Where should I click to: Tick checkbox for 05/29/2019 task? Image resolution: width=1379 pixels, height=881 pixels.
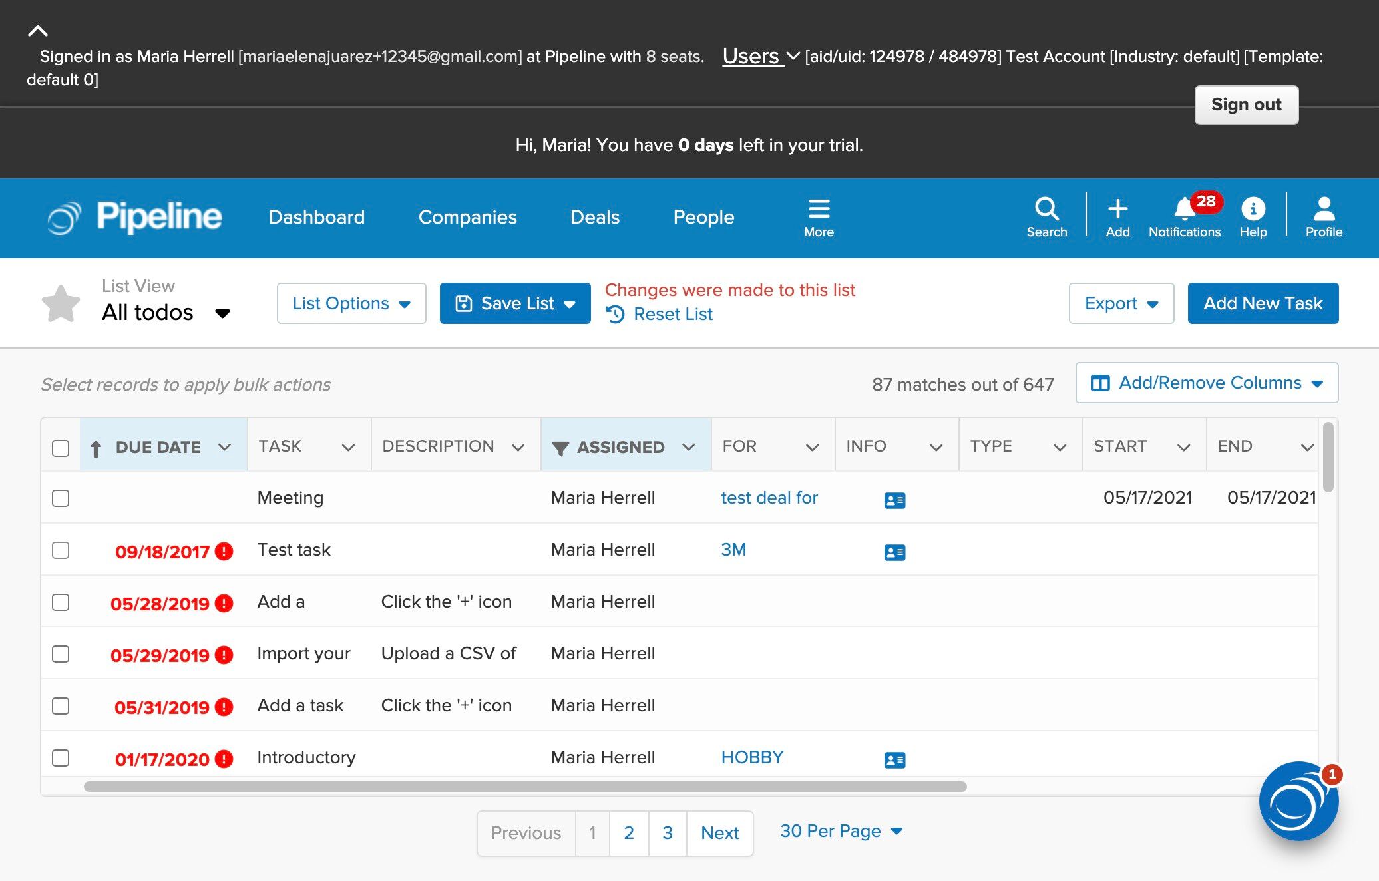[x=61, y=654]
